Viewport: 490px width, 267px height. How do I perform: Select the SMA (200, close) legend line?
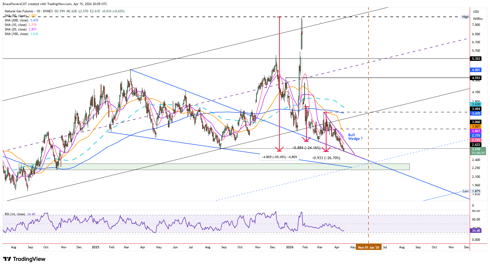click(21, 20)
